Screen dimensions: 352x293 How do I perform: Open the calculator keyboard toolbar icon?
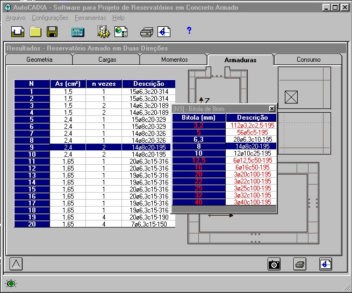click(78, 32)
